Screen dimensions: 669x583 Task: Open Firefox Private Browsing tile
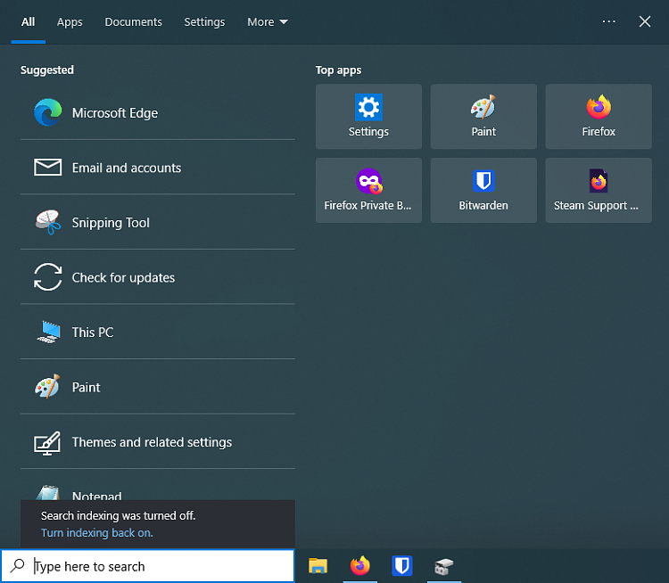coord(368,190)
